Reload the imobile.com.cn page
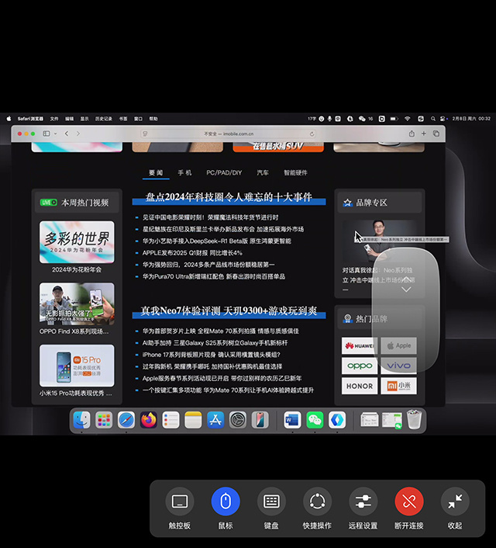Screen dimensions: 496x548 (312, 134)
